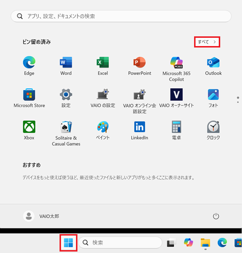Click the power button icon
Viewport: 242px width, 253px height.
216,216
